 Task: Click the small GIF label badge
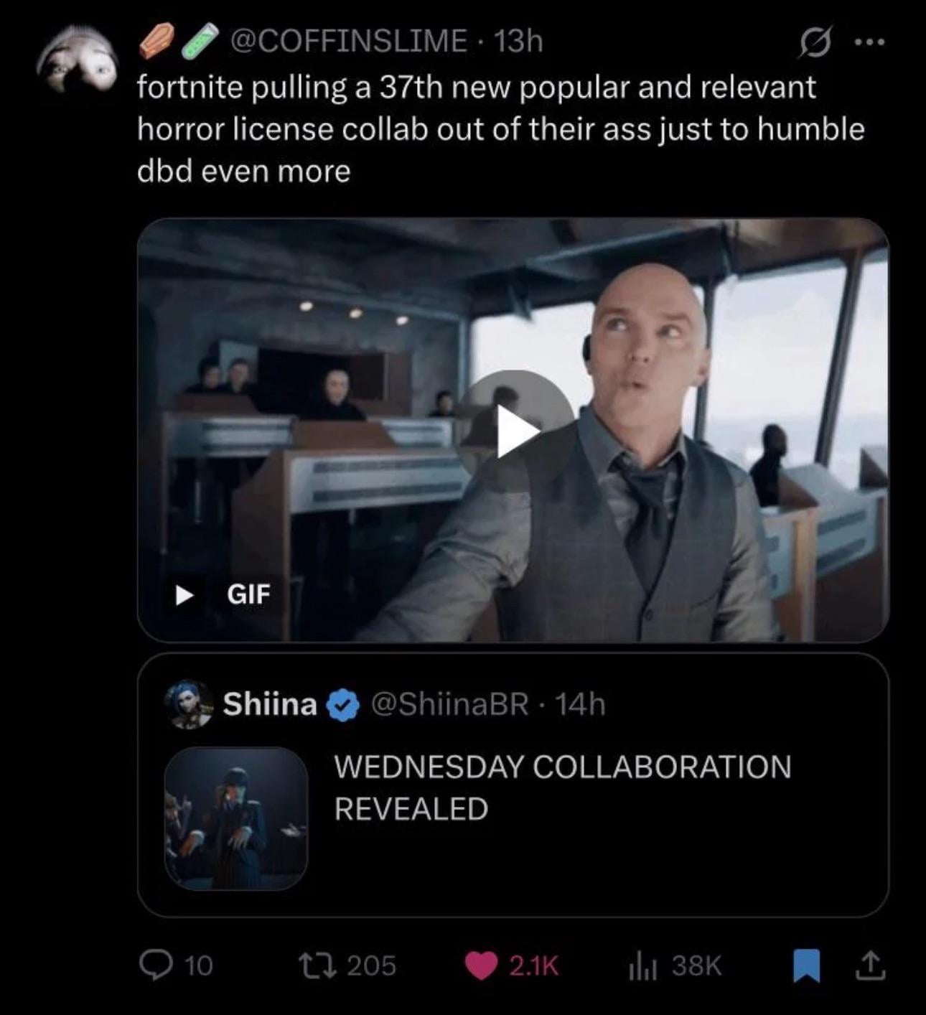(x=247, y=594)
